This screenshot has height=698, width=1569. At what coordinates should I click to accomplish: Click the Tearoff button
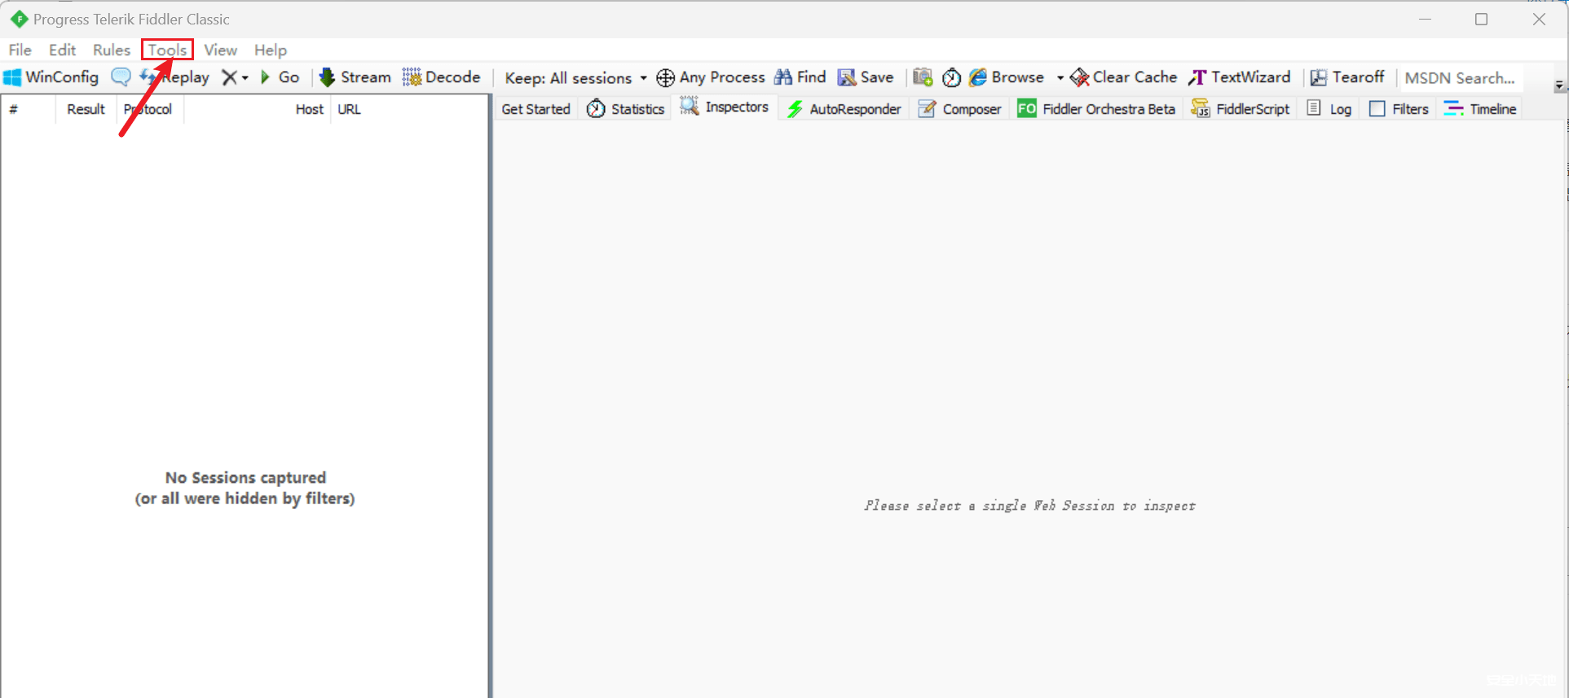click(1346, 77)
